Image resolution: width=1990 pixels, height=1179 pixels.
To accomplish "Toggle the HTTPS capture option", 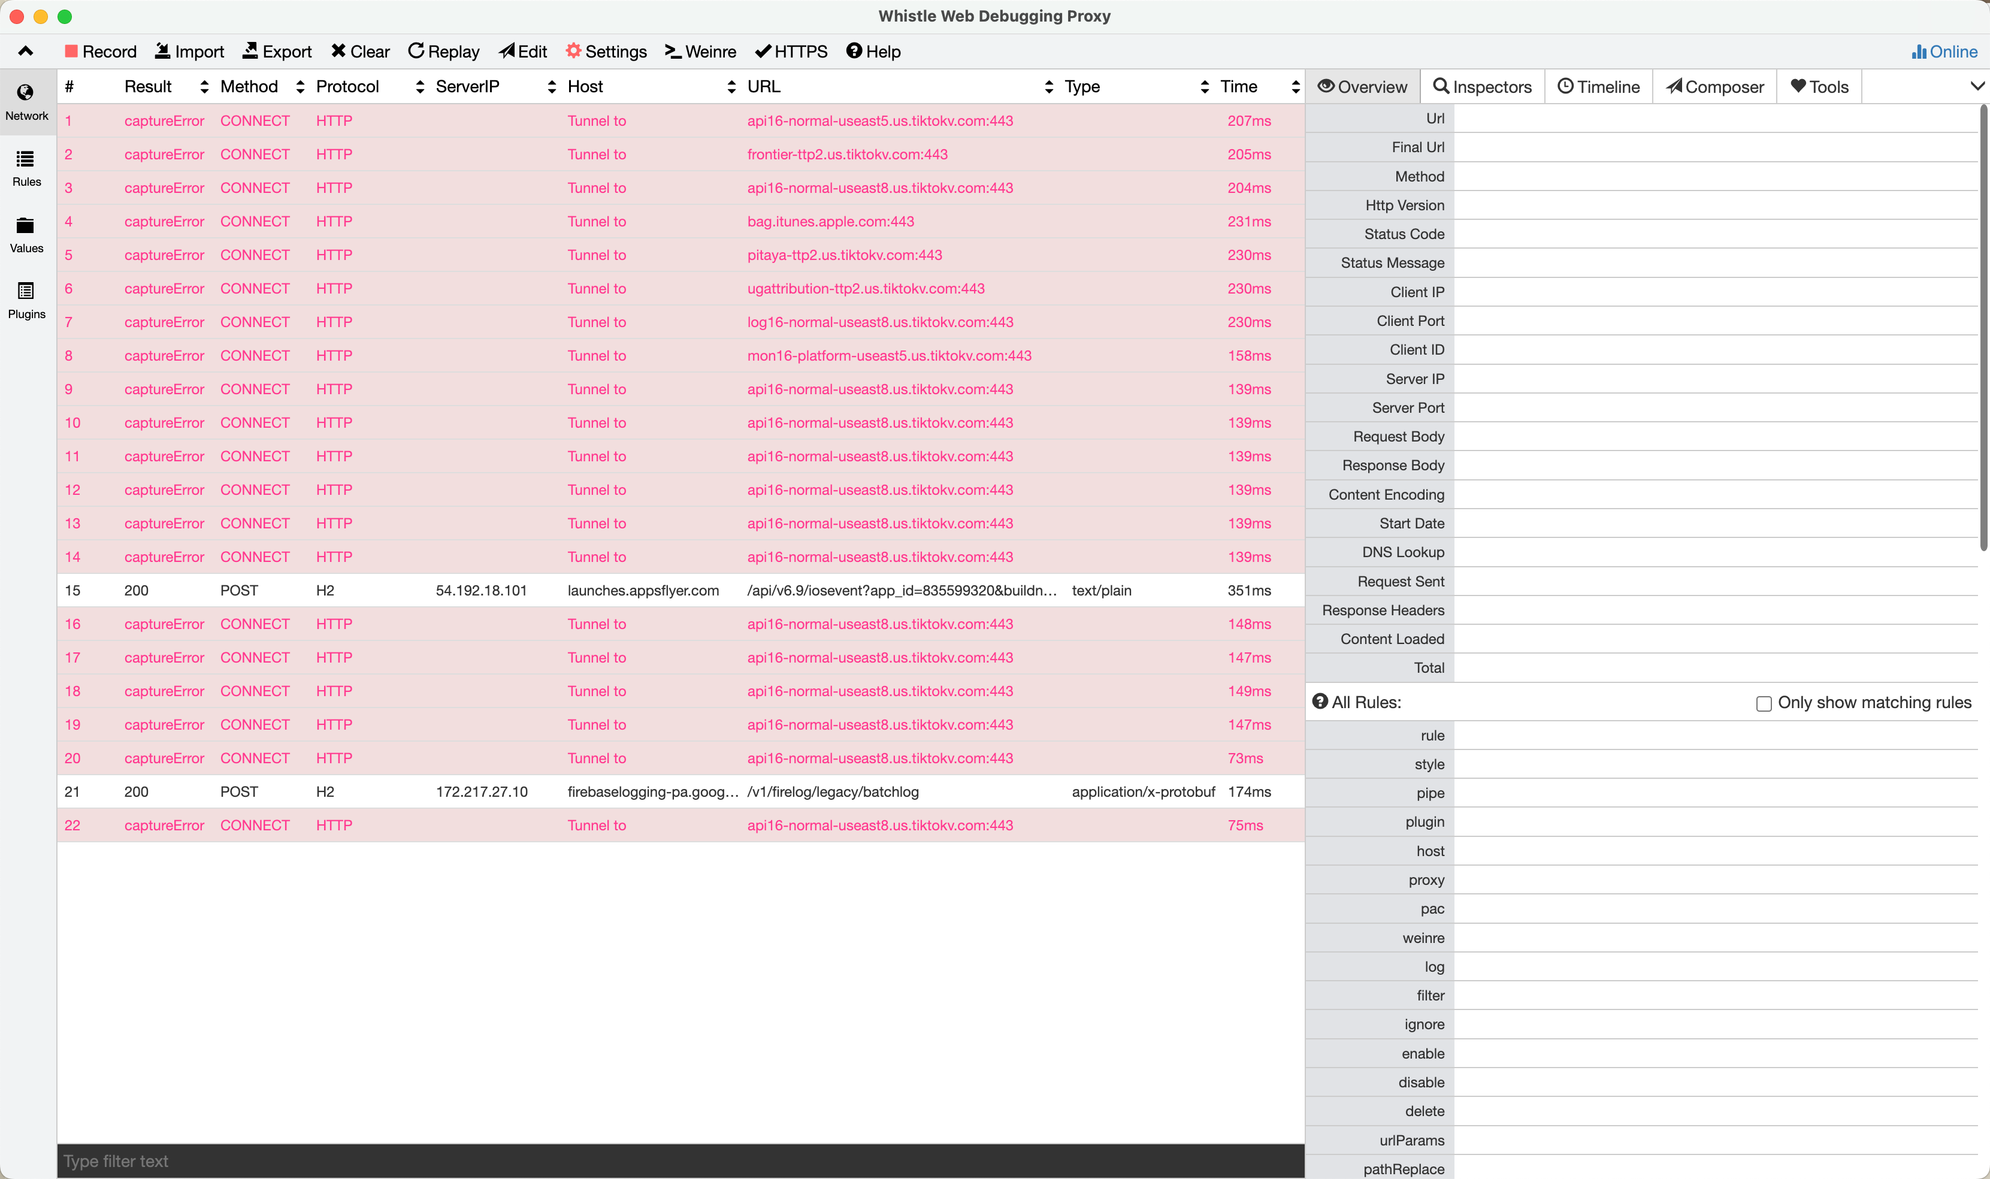I will 791,52.
